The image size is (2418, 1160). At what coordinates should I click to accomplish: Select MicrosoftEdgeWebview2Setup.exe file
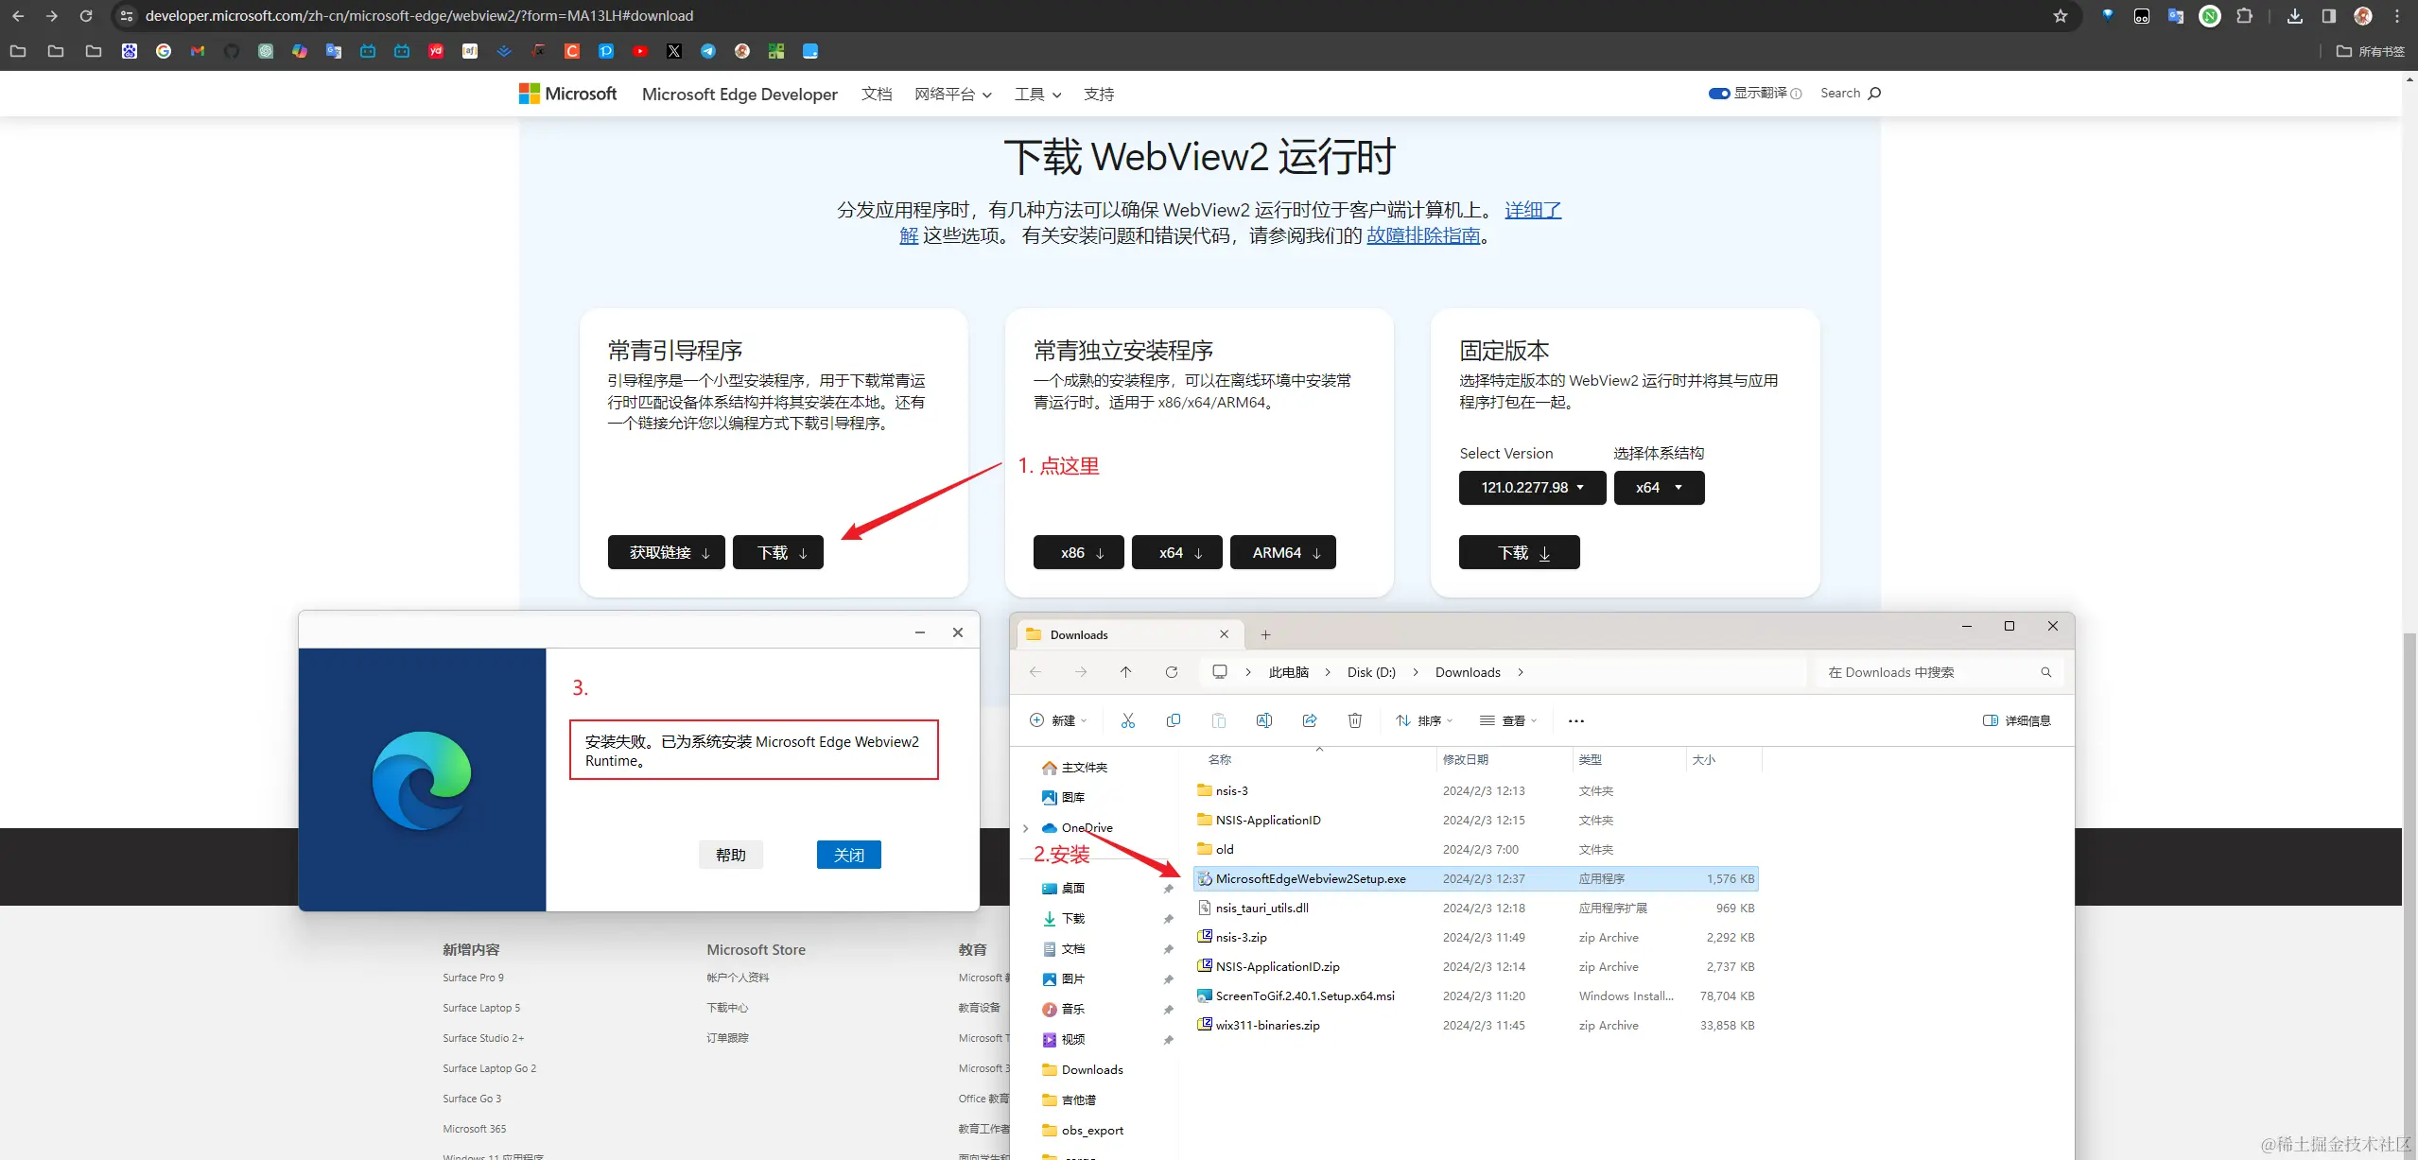(1310, 879)
